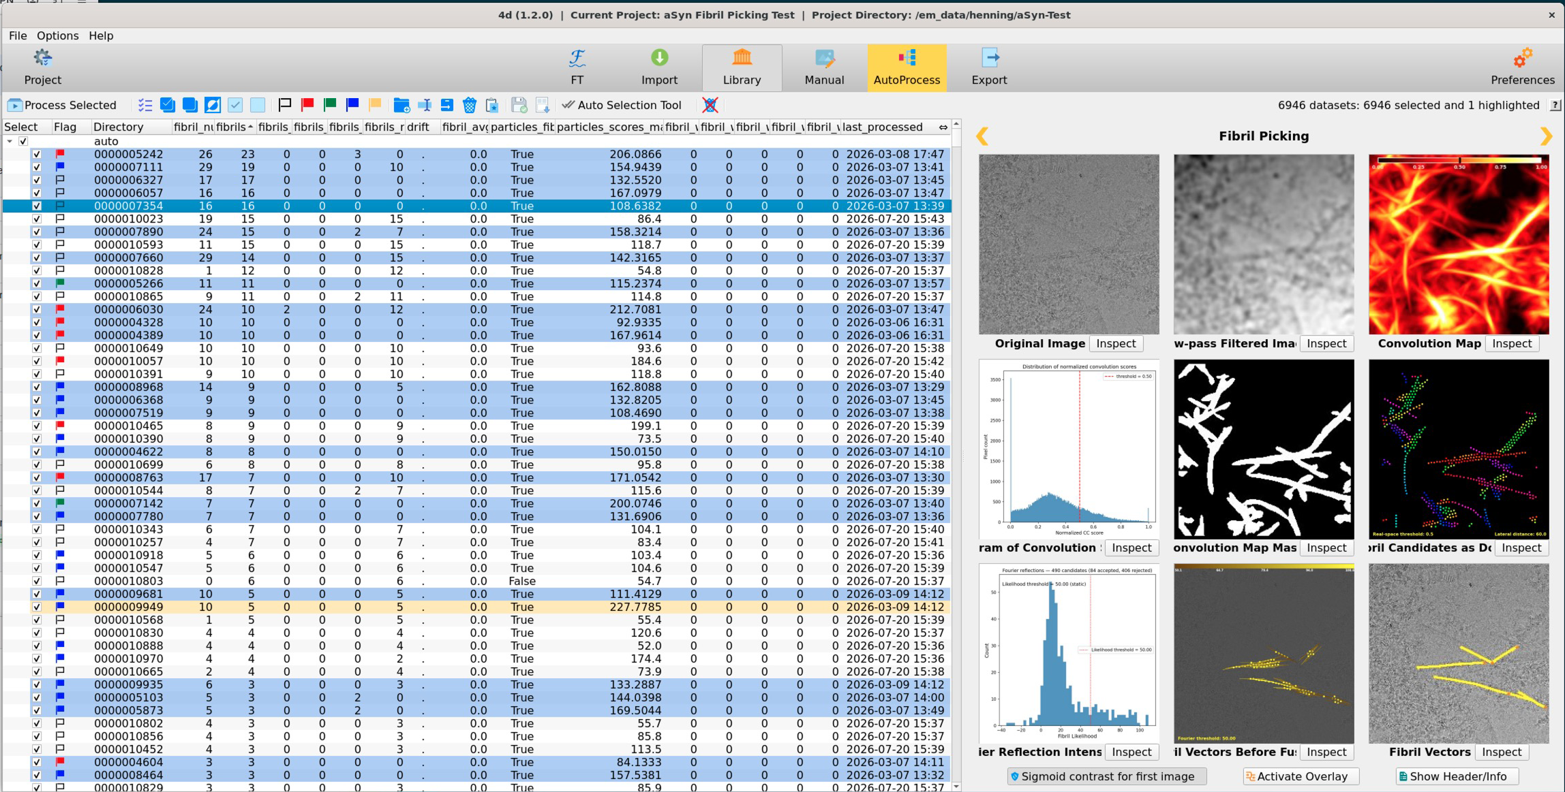The height and width of the screenshot is (792, 1565).
Task: Toggle checkbox for dataset 0000010023
Action: pos(37,219)
